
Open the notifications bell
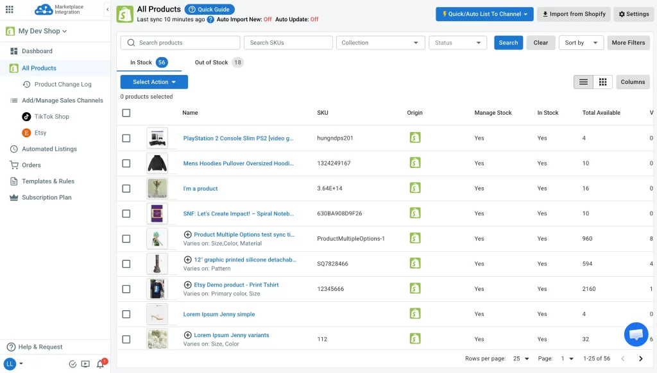100,364
